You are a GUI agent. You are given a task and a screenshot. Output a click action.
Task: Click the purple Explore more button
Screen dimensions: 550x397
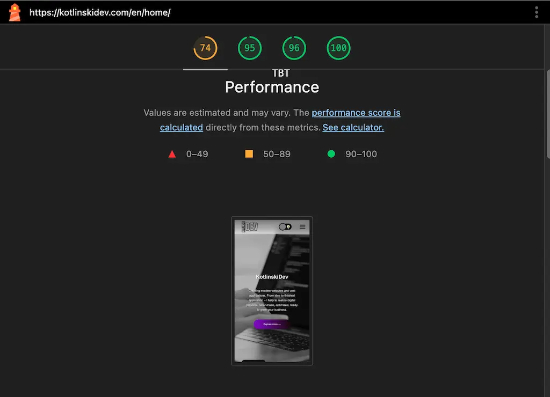[x=272, y=324]
